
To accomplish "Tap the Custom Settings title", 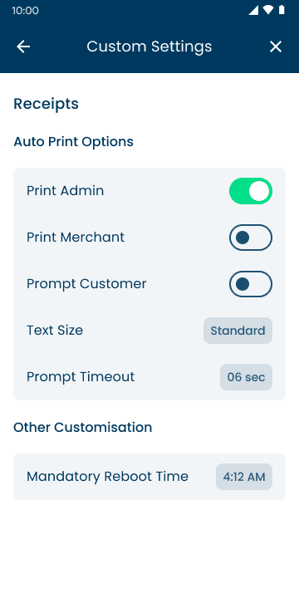I will pyautogui.click(x=149, y=47).
